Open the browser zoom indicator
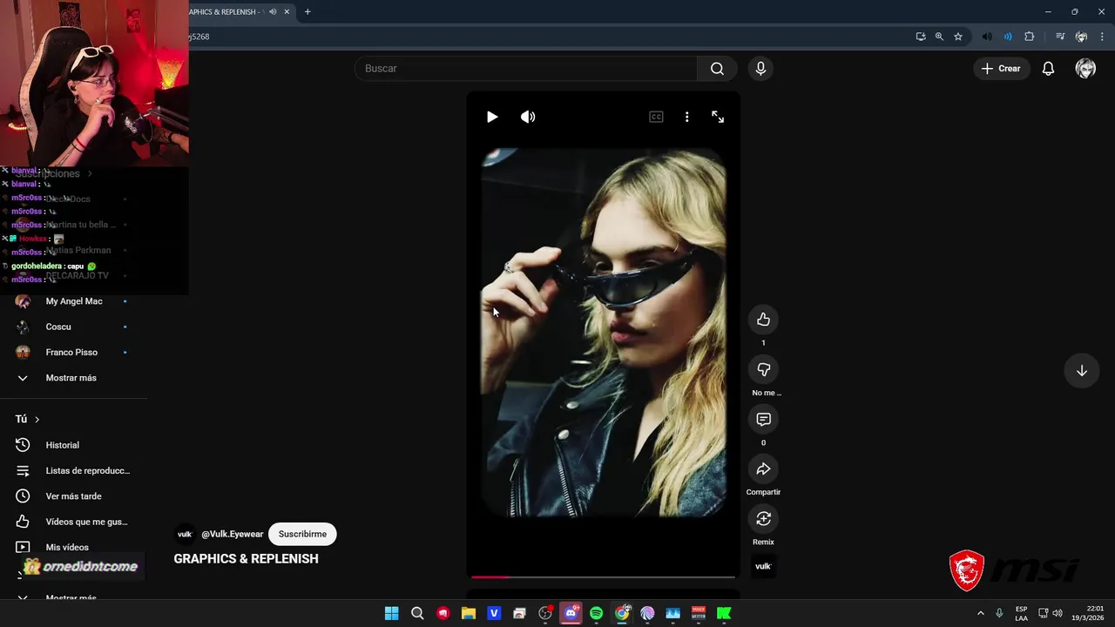Screen dimensions: 1115x627 tap(939, 37)
